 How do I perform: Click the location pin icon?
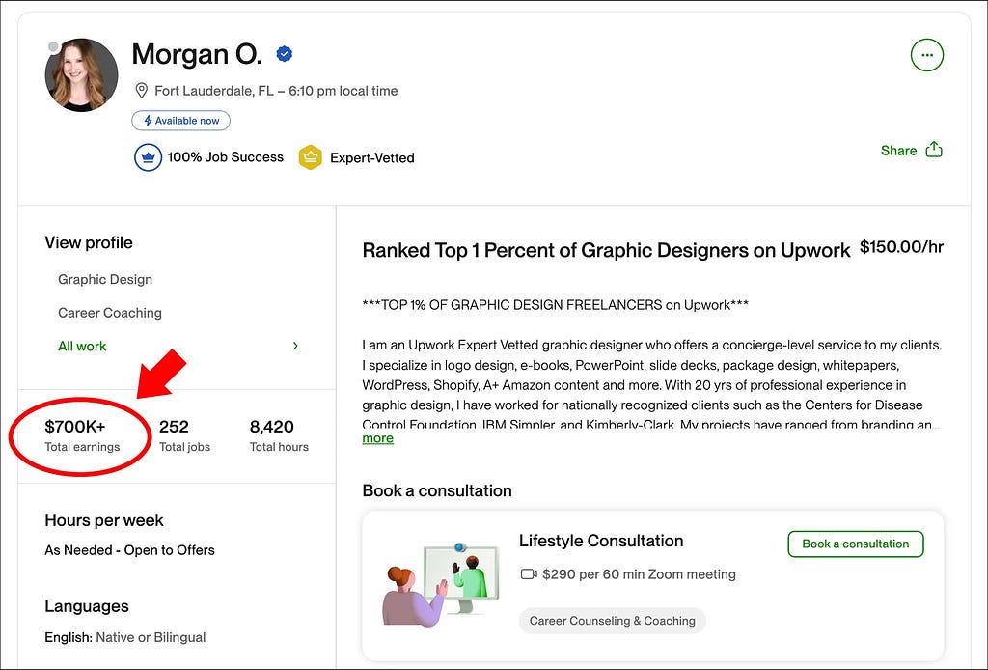[142, 91]
